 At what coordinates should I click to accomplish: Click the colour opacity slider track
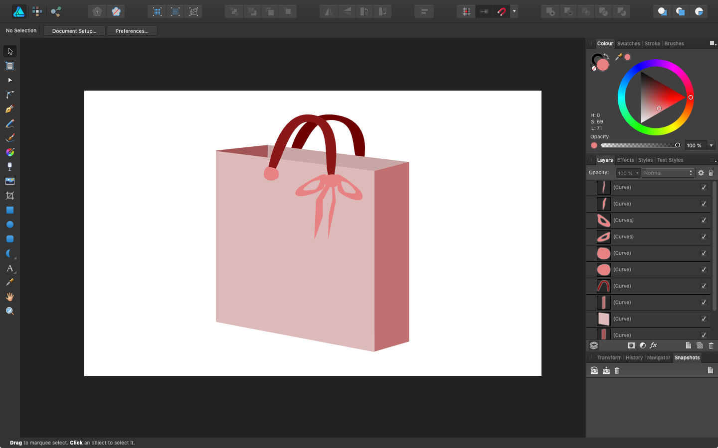[x=640, y=145]
